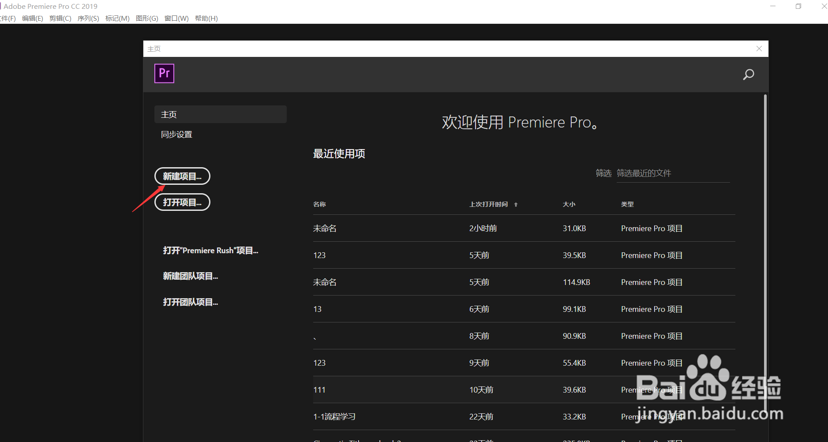Image resolution: width=828 pixels, height=442 pixels.
Task: Minimize the Premiere Pro window
Action: point(773,6)
